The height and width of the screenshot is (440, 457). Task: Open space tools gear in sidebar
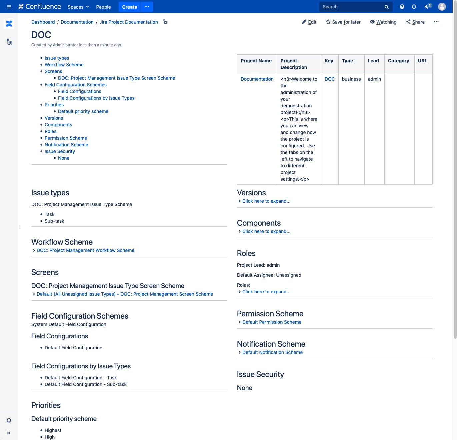click(x=9, y=420)
